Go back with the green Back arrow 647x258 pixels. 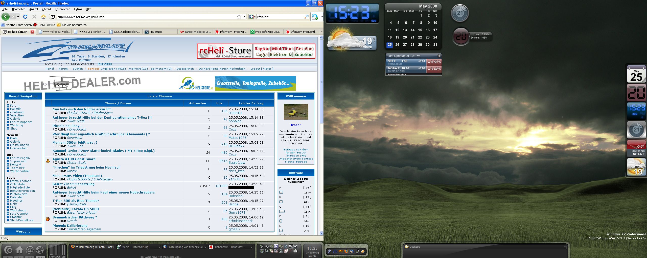click(x=6, y=17)
